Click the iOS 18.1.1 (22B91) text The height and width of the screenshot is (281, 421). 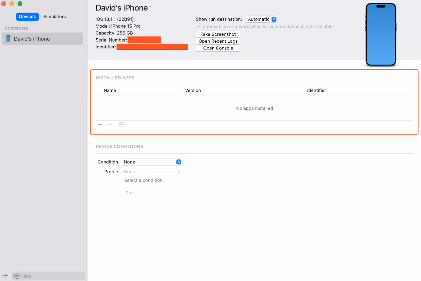tap(114, 19)
